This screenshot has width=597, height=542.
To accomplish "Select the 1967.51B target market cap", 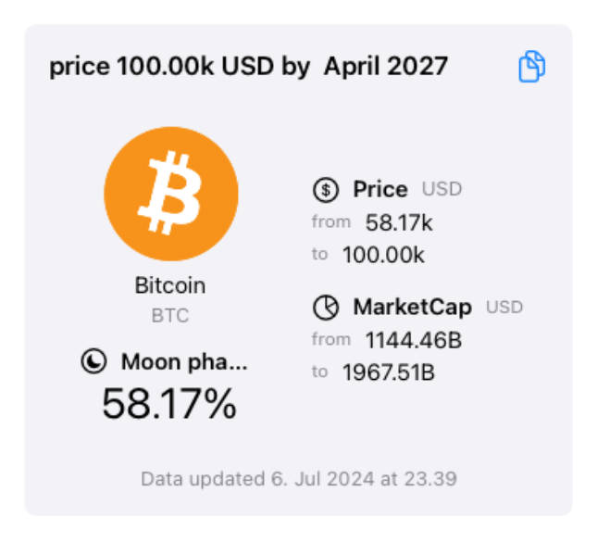I will 389,372.
